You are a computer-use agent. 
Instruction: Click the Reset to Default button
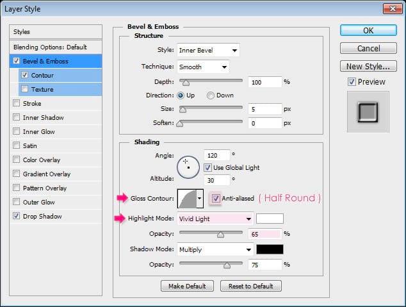pyautogui.click(x=250, y=286)
